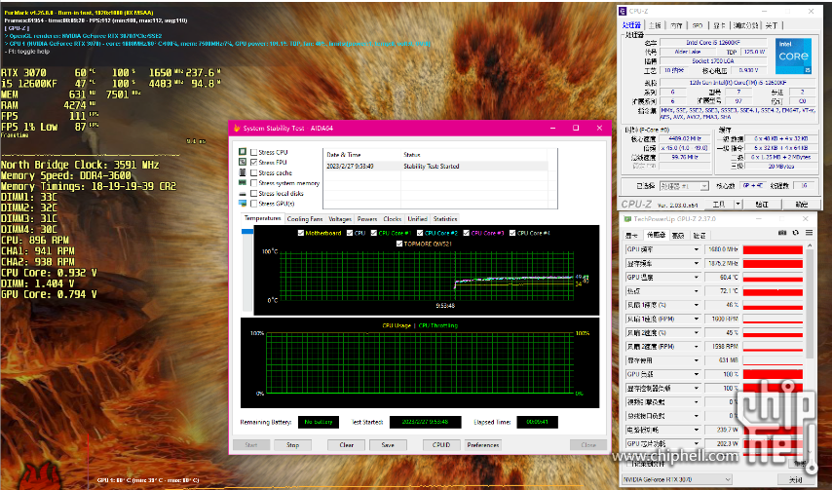
Task: Switch to Clocks tab in AIDA64
Action: [392, 218]
